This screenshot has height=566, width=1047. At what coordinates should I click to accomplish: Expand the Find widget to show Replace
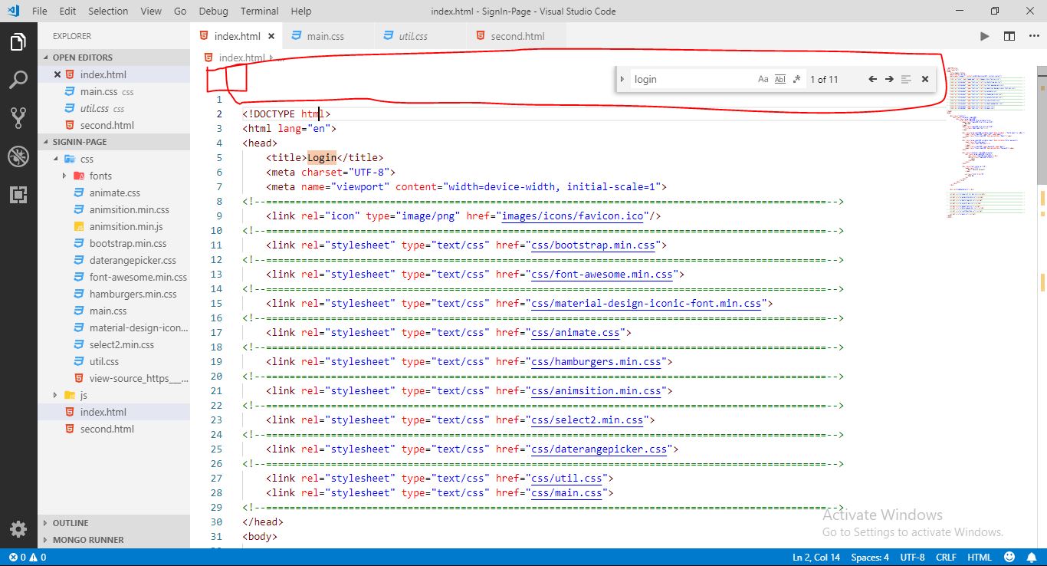pyautogui.click(x=621, y=78)
